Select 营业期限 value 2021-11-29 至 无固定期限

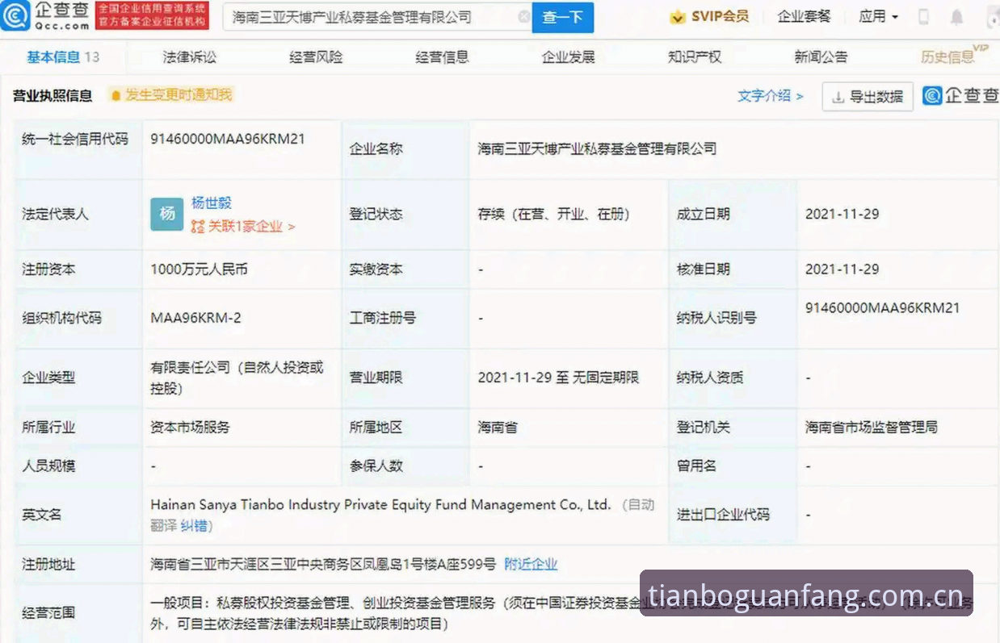[x=558, y=377]
